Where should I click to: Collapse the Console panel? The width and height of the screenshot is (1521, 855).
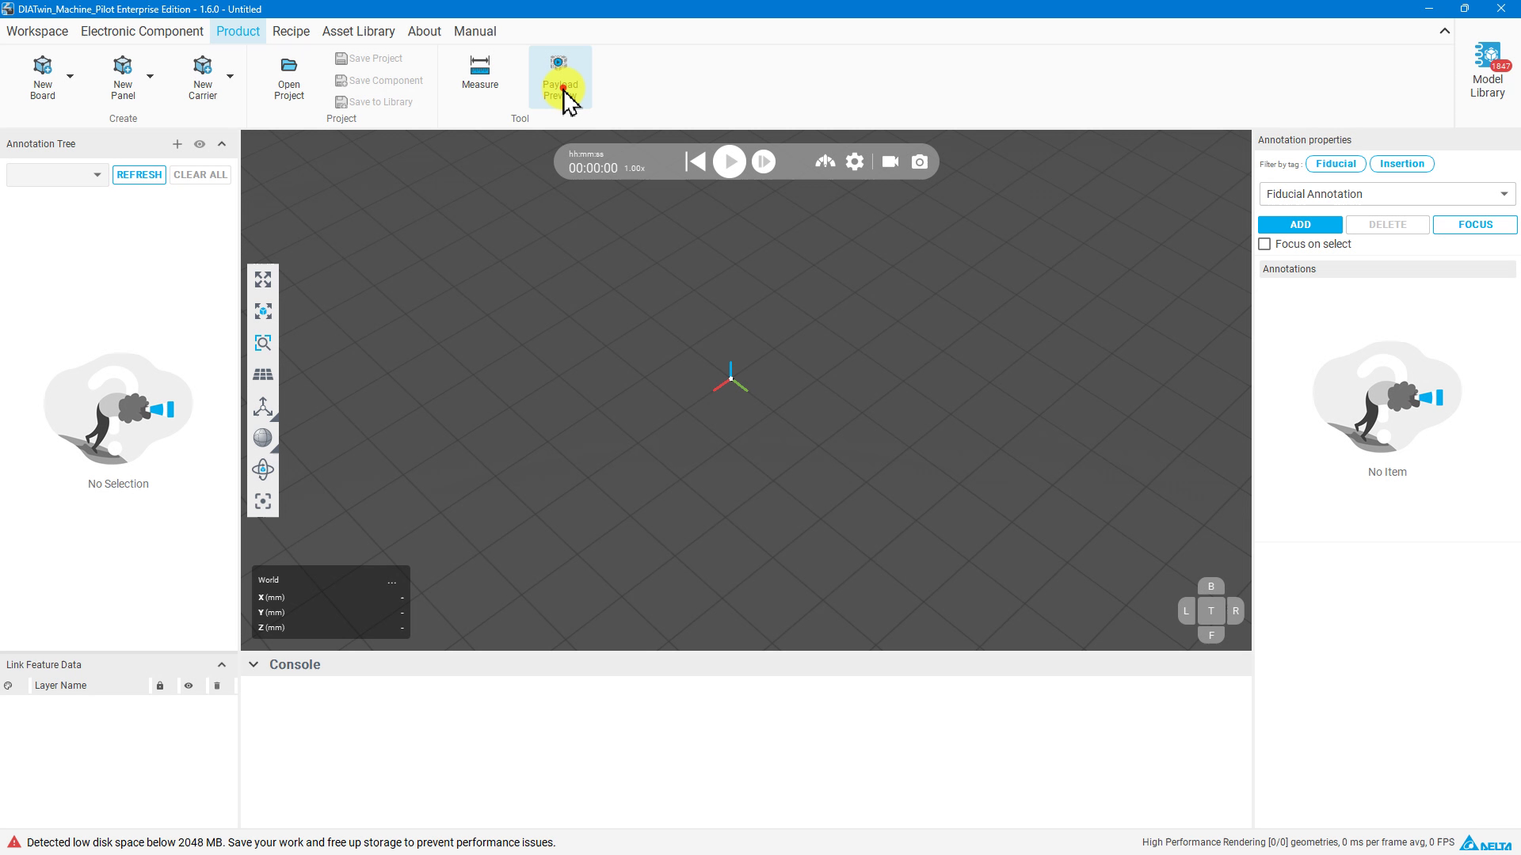(x=253, y=665)
